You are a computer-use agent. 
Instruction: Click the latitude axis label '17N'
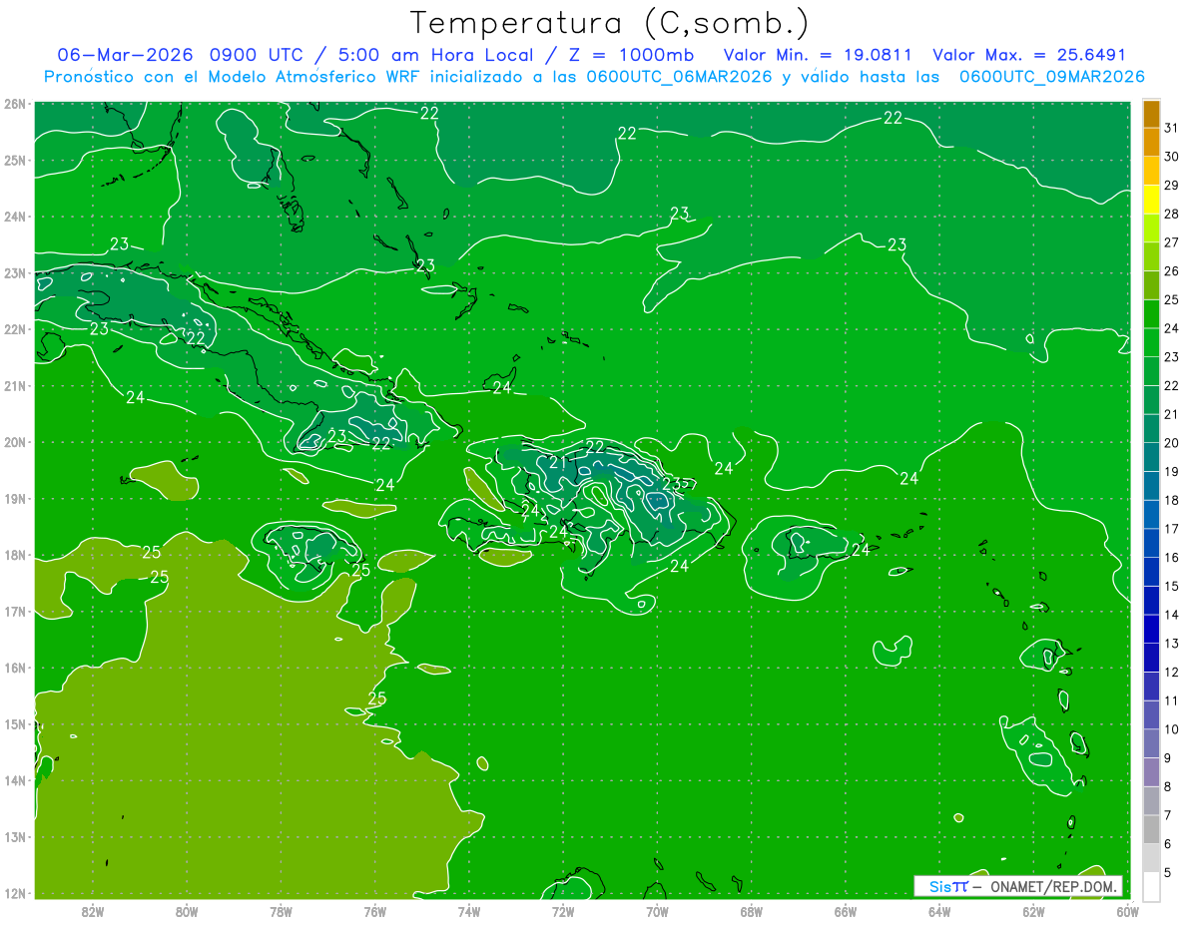[15, 611]
